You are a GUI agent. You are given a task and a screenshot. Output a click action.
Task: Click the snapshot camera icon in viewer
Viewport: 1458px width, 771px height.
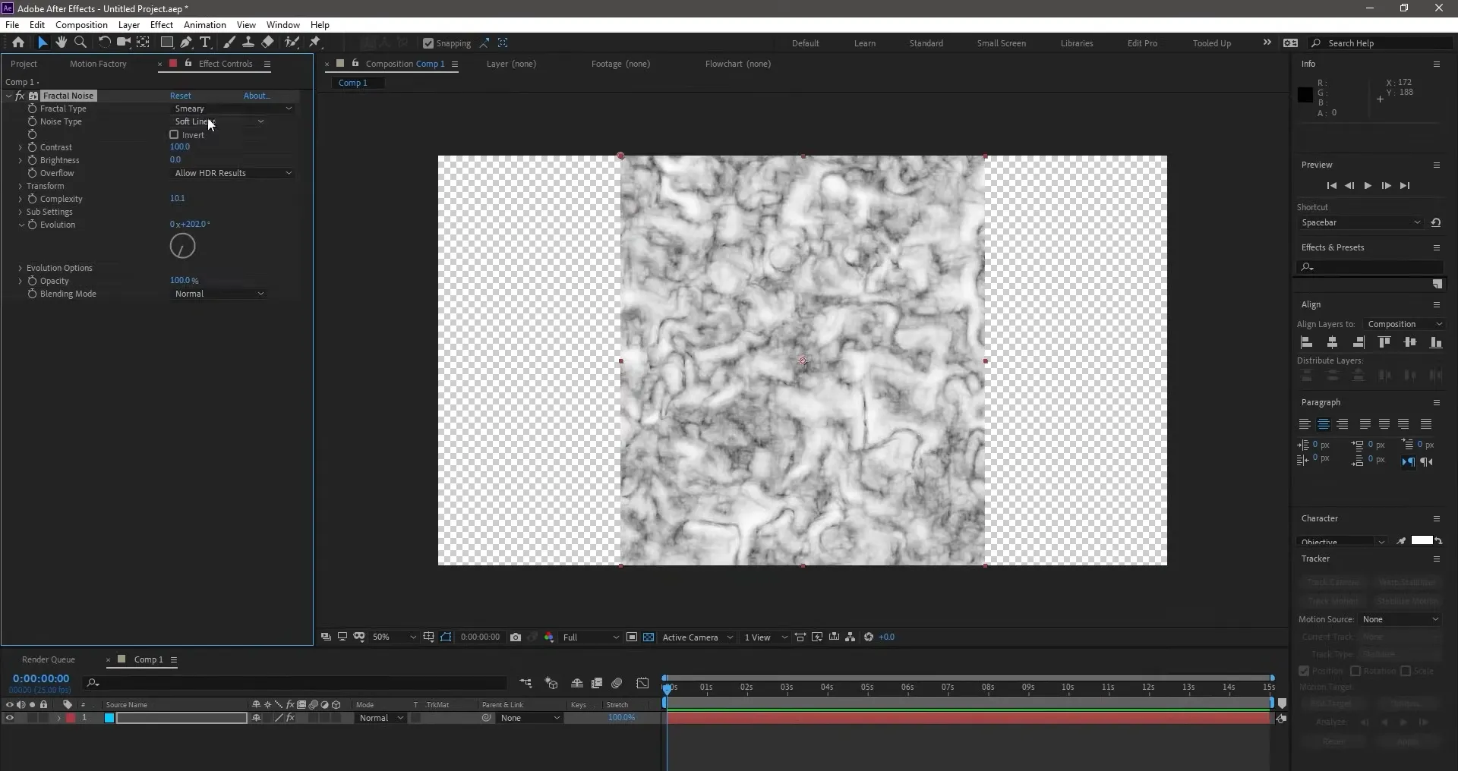[x=516, y=637]
